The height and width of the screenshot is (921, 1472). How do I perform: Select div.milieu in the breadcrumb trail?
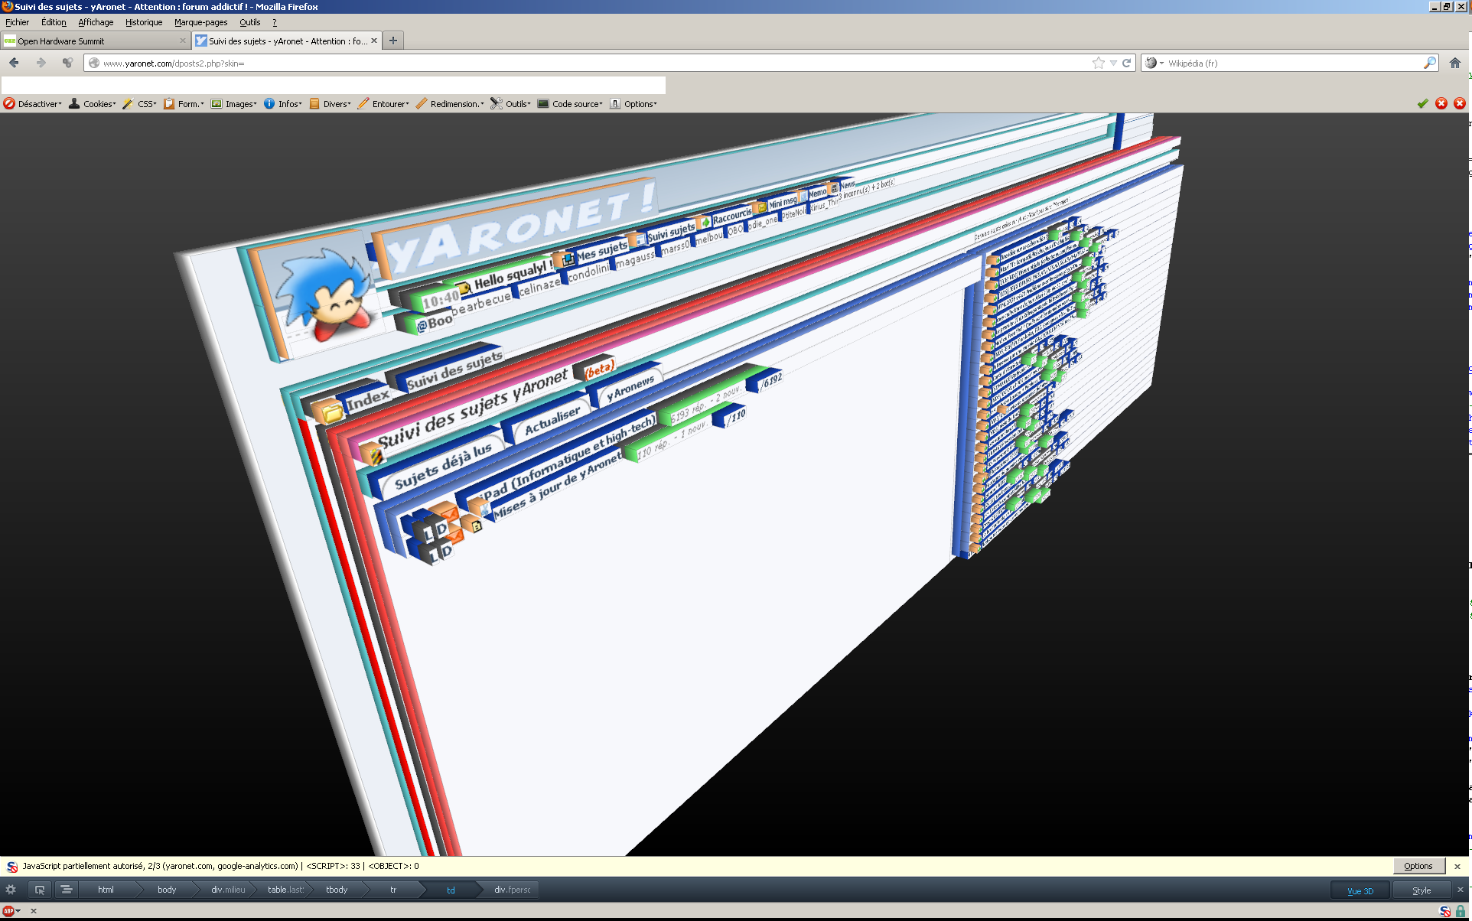[x=228, y=890]
